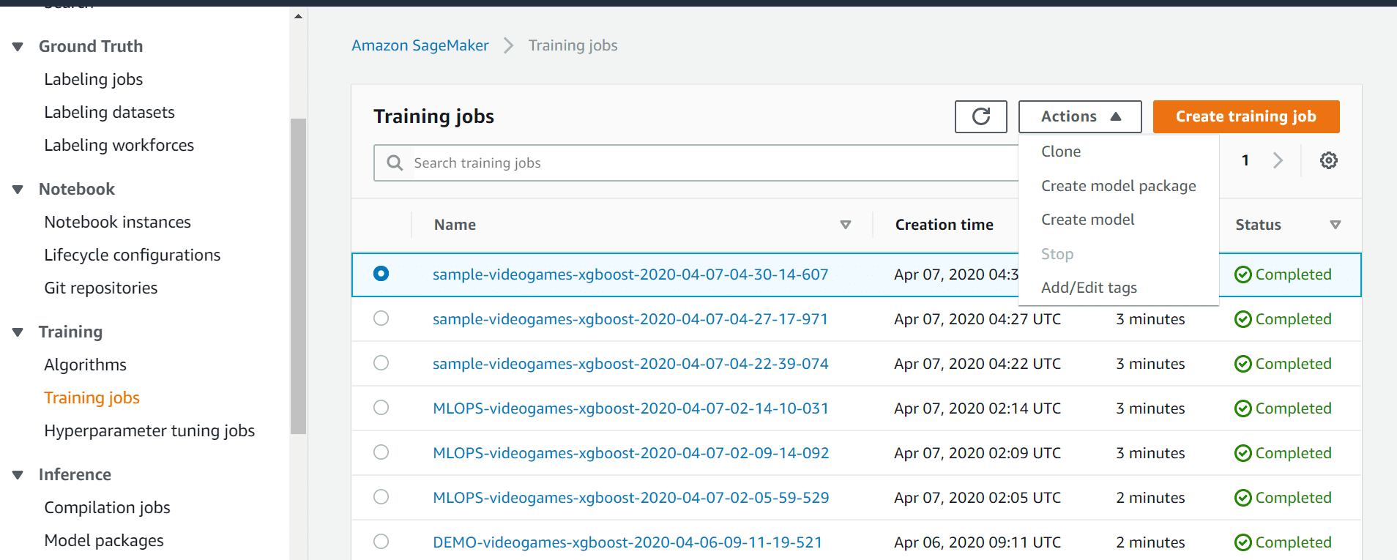Click Completed check icon for MLOPS job 02-05-59-529

point(1243,498)
